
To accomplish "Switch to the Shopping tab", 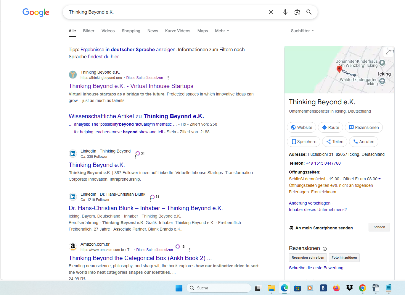I will [131, 31].
